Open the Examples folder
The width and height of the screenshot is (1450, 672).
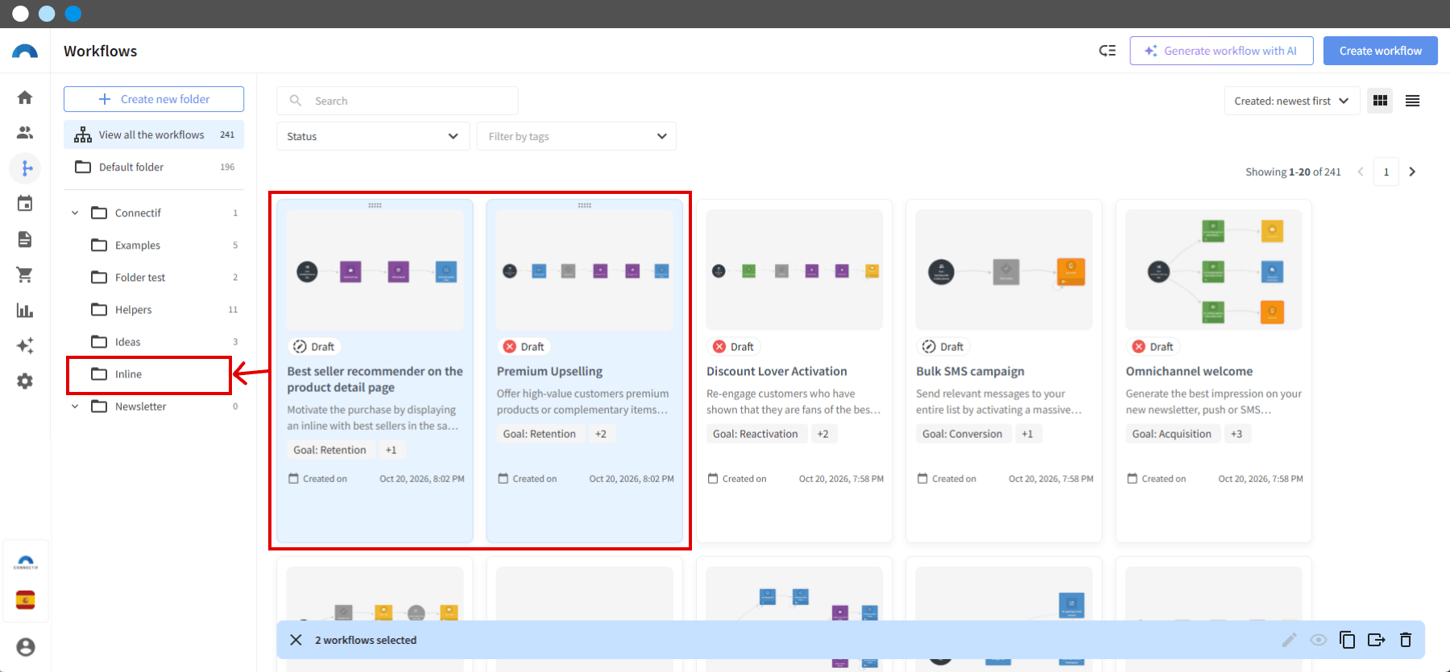(154, 245)
